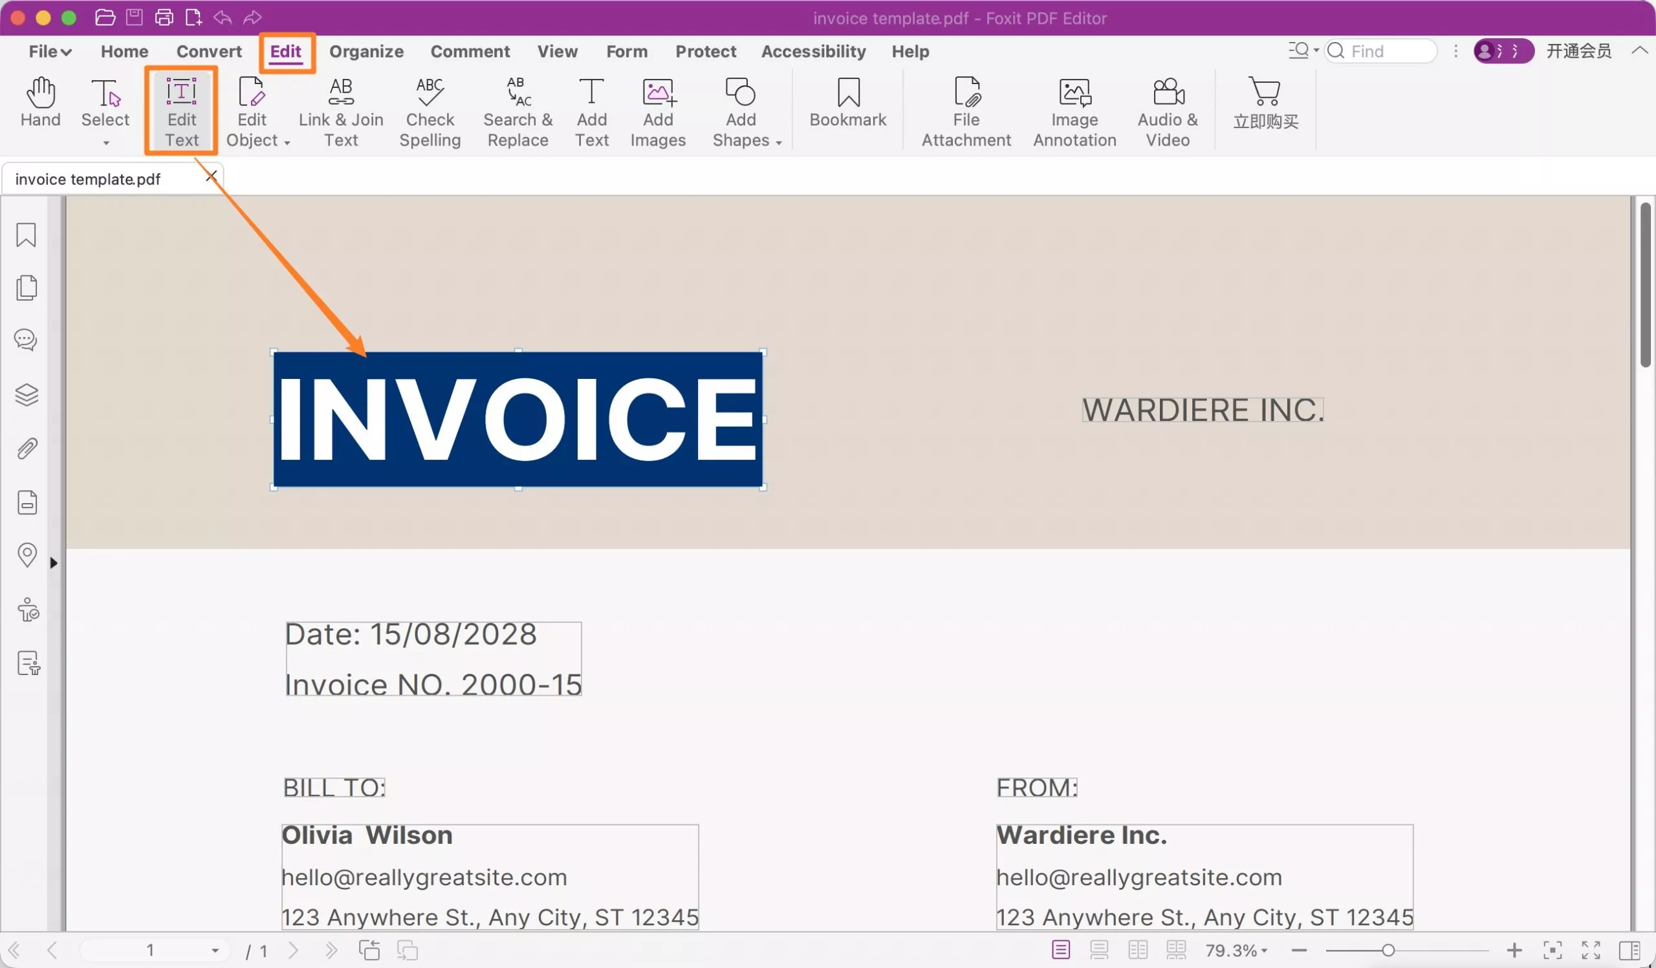Redo the last action
The image size is (1656, 968).
click(252, 17)
